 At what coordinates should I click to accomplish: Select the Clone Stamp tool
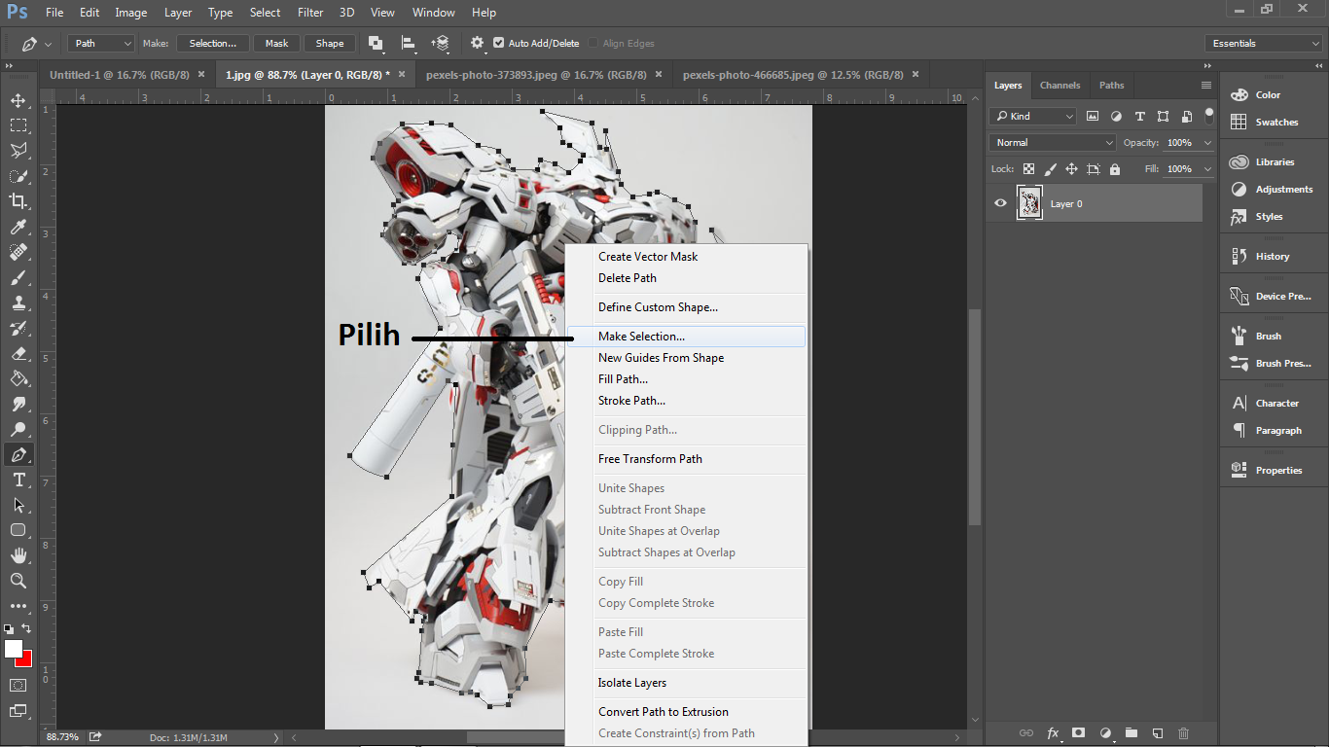tap(18, 302)
